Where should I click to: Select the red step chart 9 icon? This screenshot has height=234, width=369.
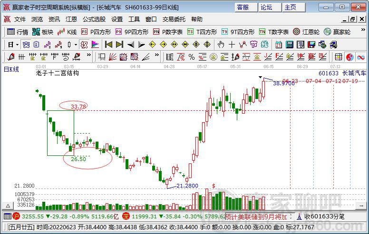pos(58,45)
